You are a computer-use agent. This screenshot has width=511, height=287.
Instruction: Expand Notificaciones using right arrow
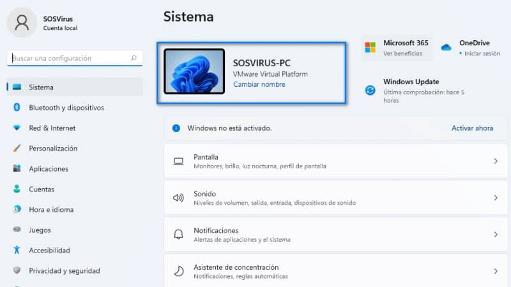pos(496,235)
